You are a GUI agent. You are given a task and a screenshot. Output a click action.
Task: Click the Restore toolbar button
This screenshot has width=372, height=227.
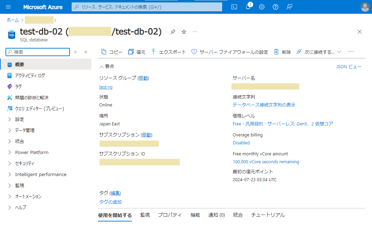pyautogui.click(x=137, y=52)
